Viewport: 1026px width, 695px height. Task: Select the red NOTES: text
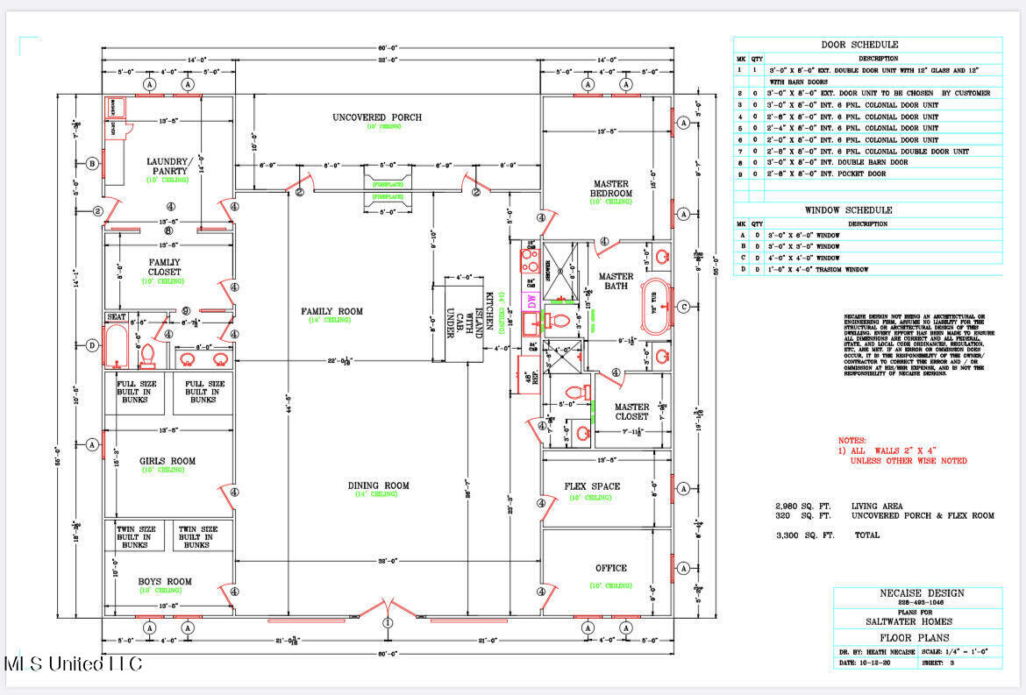pos(852,441)
